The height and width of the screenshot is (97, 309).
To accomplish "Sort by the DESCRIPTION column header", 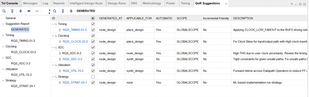I will click(243, 18).
